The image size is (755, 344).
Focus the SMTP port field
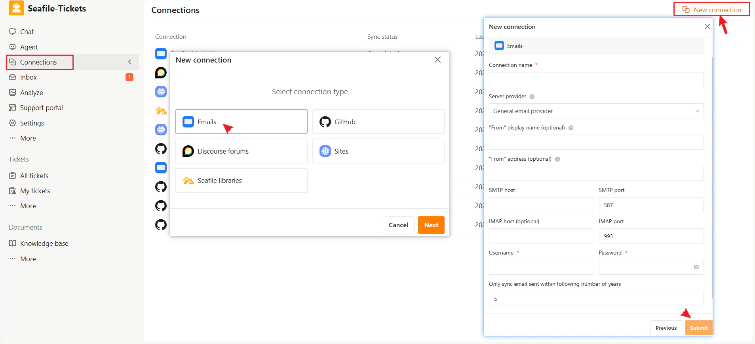(651, 205)
